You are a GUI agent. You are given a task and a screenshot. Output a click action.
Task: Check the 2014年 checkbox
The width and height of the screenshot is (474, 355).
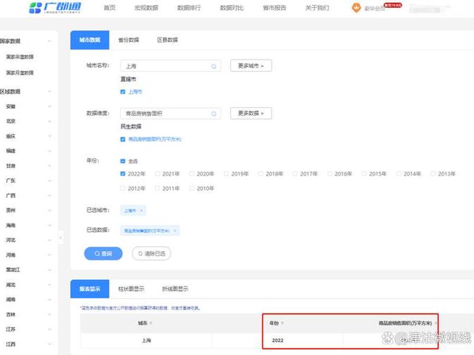click(398, 174)
